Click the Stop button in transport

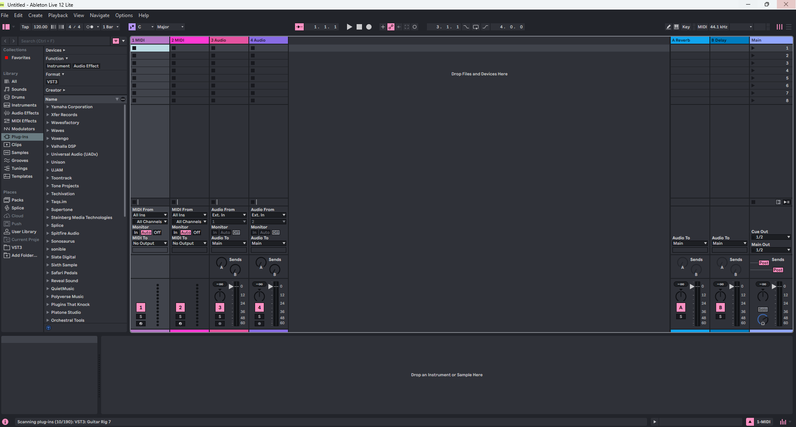pos(359,27)
